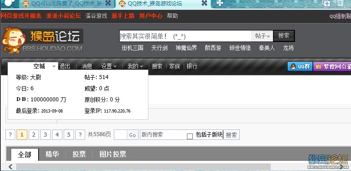The width and height of the screenshot is (351, 171).
Task: Click the 共5586页 page count text
Action: coord(99,134)
